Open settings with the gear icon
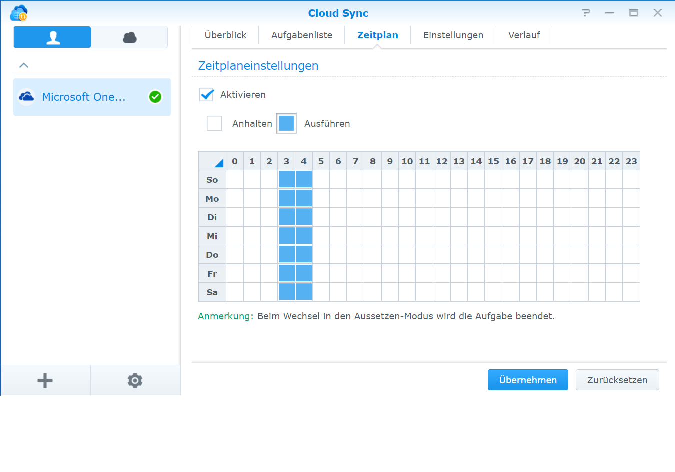Image resolution: width=675 pixels, height=472 pixels. tap(135, 380)
